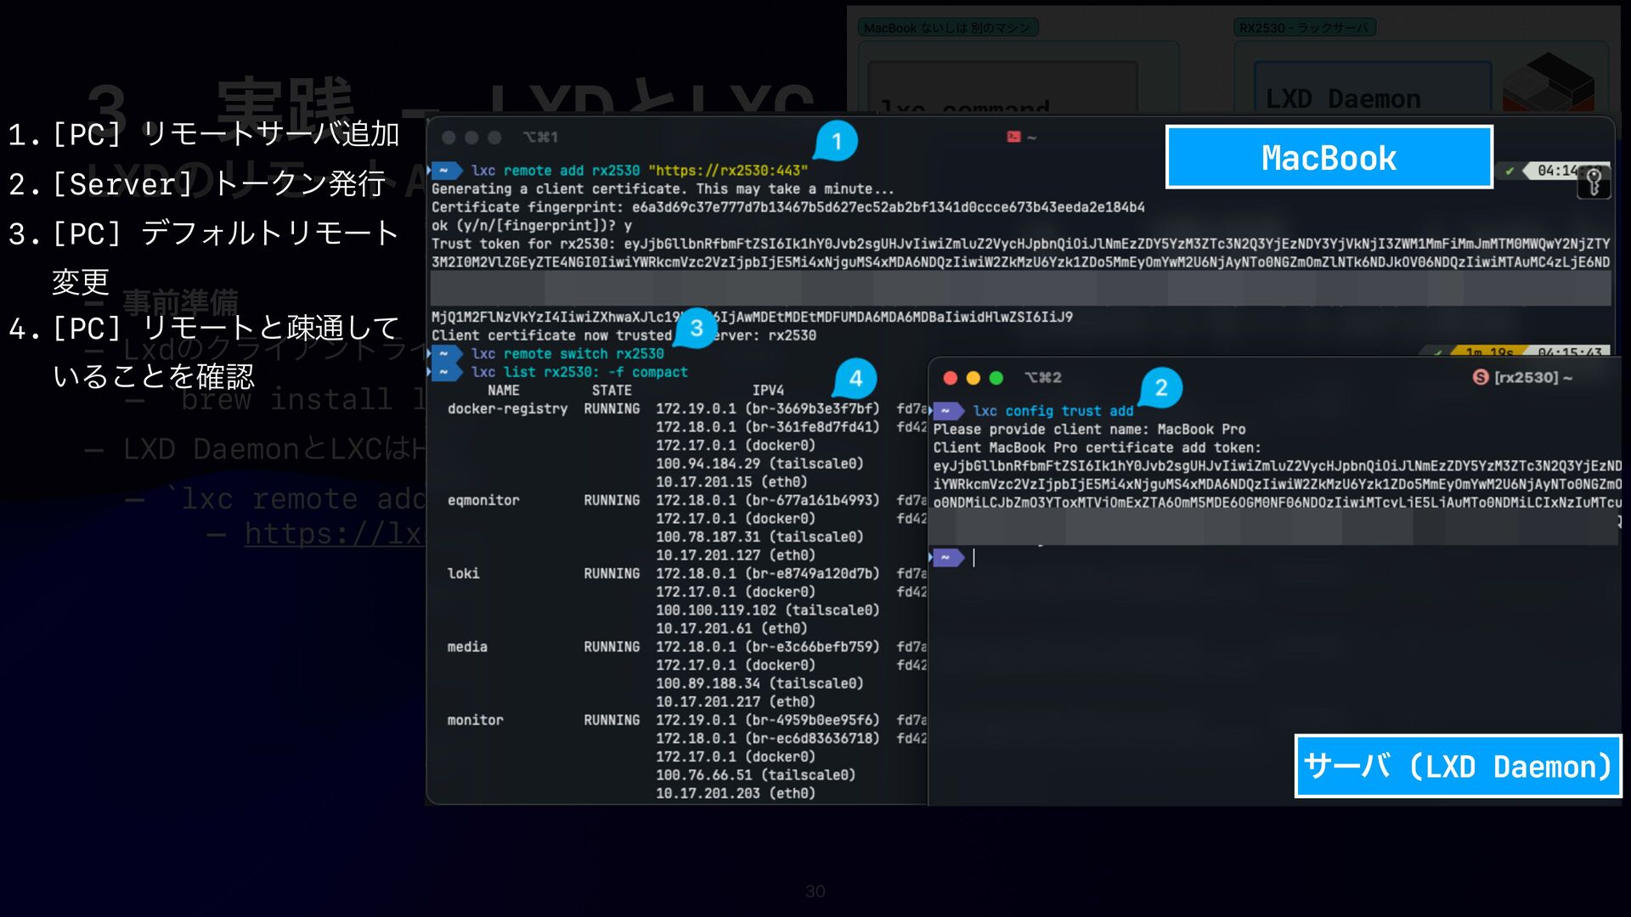Select the docker-registry container row name

pyautogui.click(x=507, y=409)
